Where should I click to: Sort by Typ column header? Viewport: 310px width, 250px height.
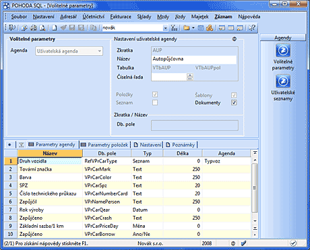pyautogui.click(x=148, y=153)
